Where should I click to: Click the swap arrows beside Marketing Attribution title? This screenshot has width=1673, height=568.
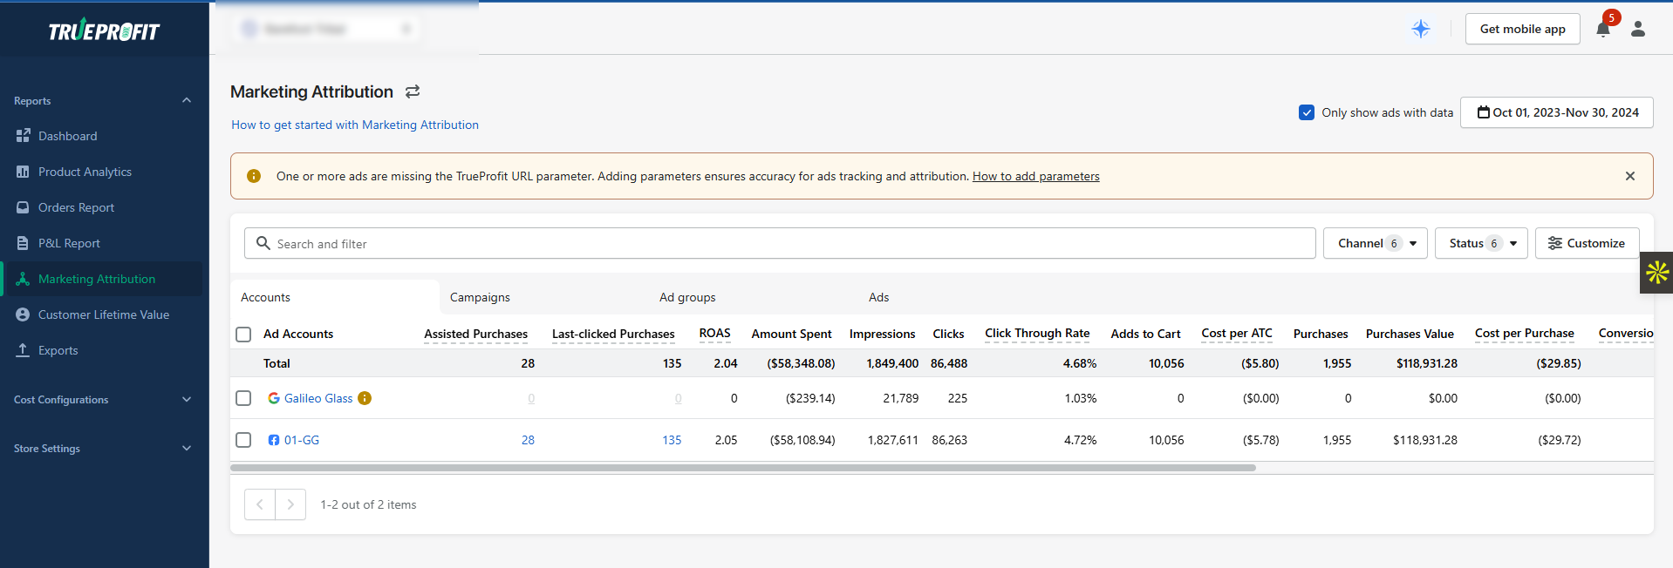pyautogui.click(x=413, y=91)
